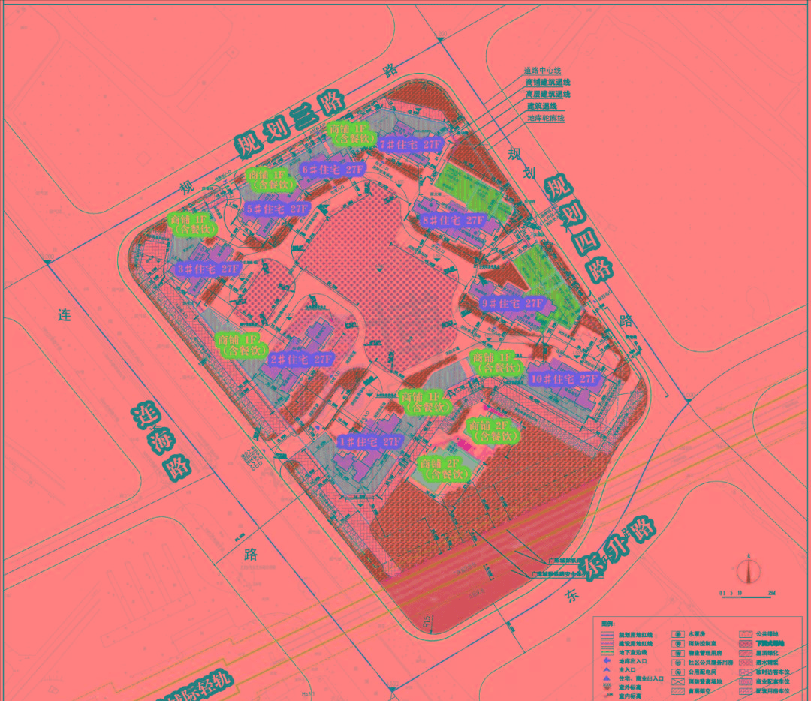
Task: Select the bold 规划四路 road name
Action: [x=579, y=228]
